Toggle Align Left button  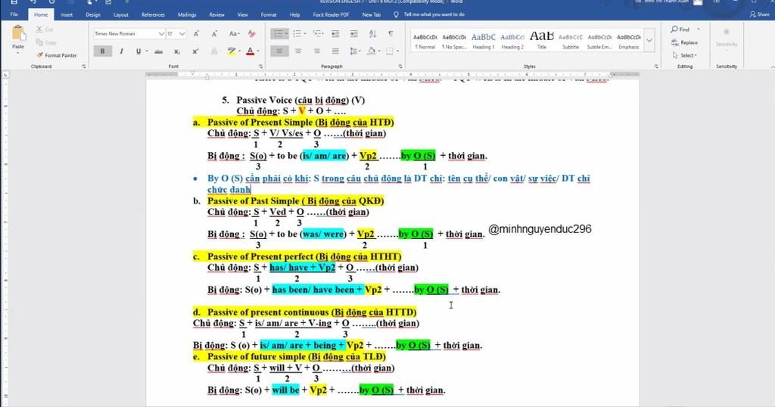280,51
